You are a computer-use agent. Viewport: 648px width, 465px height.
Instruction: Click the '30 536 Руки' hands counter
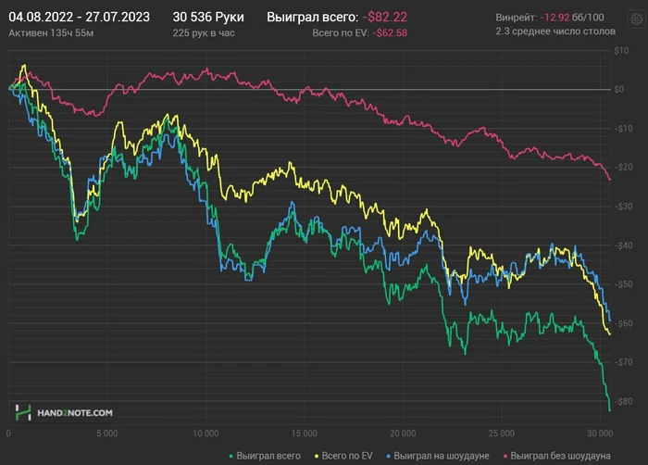click(x=208, y=17)
